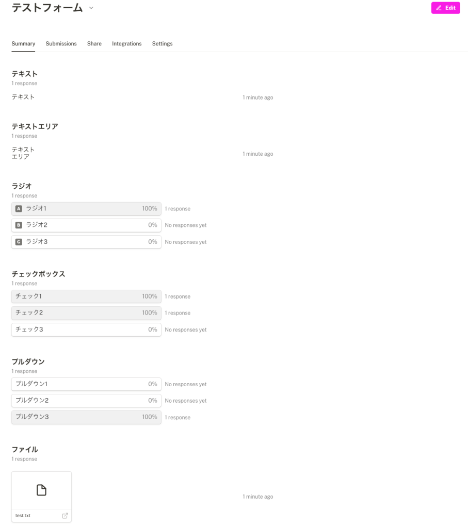
Task: Click the A badge on ラジオ1
Action: click(x=19, y=209)
